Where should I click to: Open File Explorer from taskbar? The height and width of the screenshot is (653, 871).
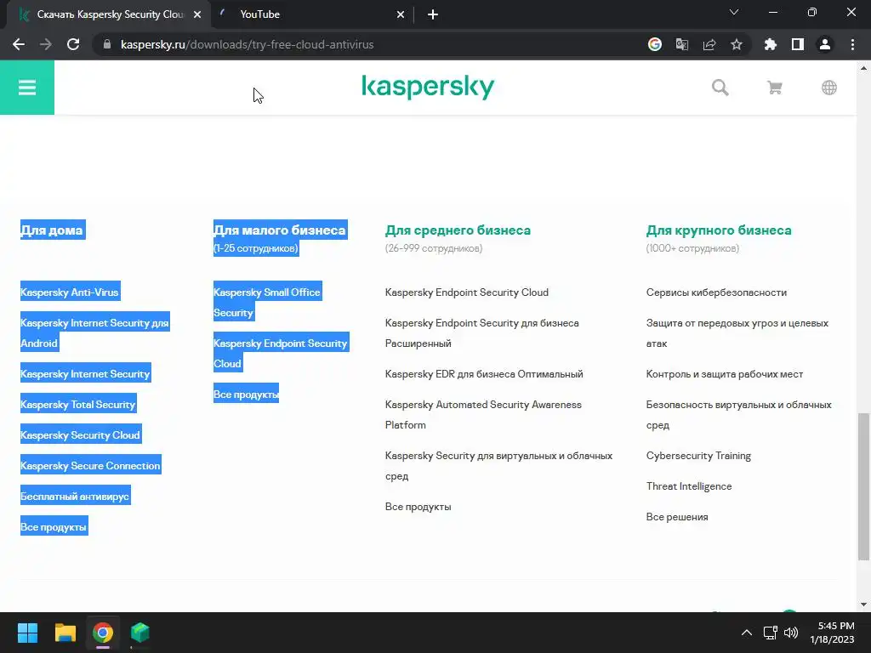[x=65, y=633]
